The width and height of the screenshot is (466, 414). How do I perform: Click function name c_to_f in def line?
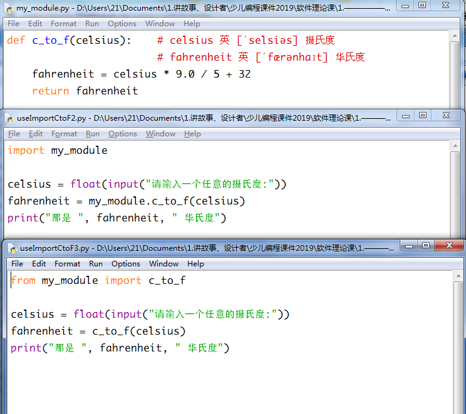[51, 40]
